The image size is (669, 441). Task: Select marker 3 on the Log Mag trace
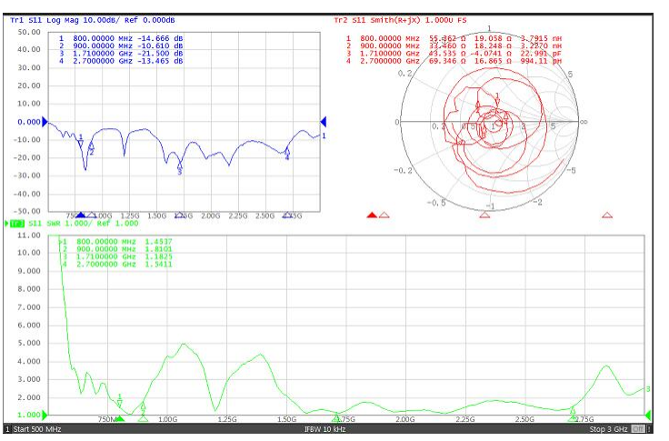180,165
